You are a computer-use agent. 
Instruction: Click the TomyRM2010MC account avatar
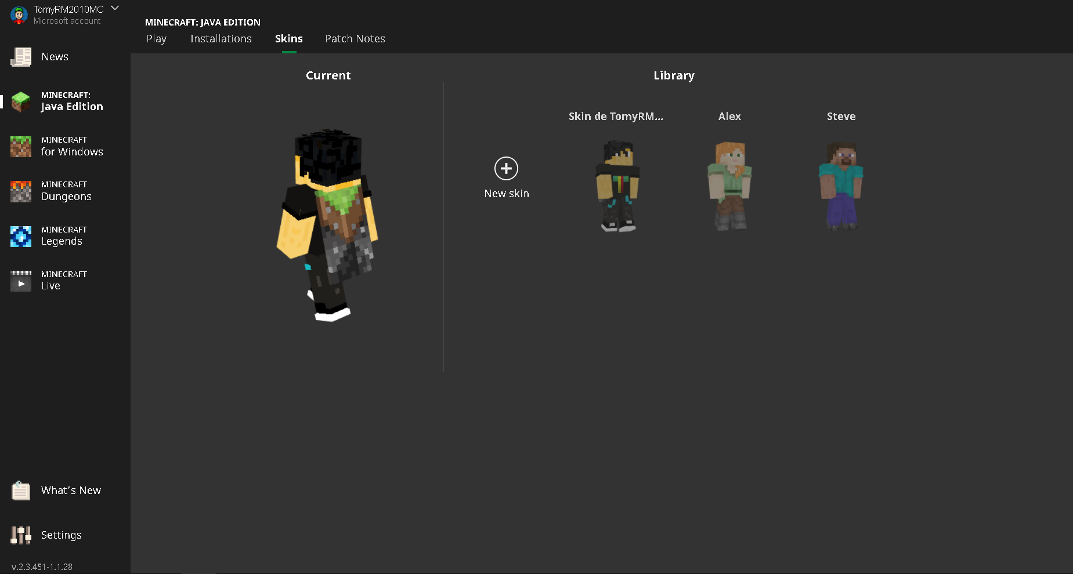[x=19, y=15]
